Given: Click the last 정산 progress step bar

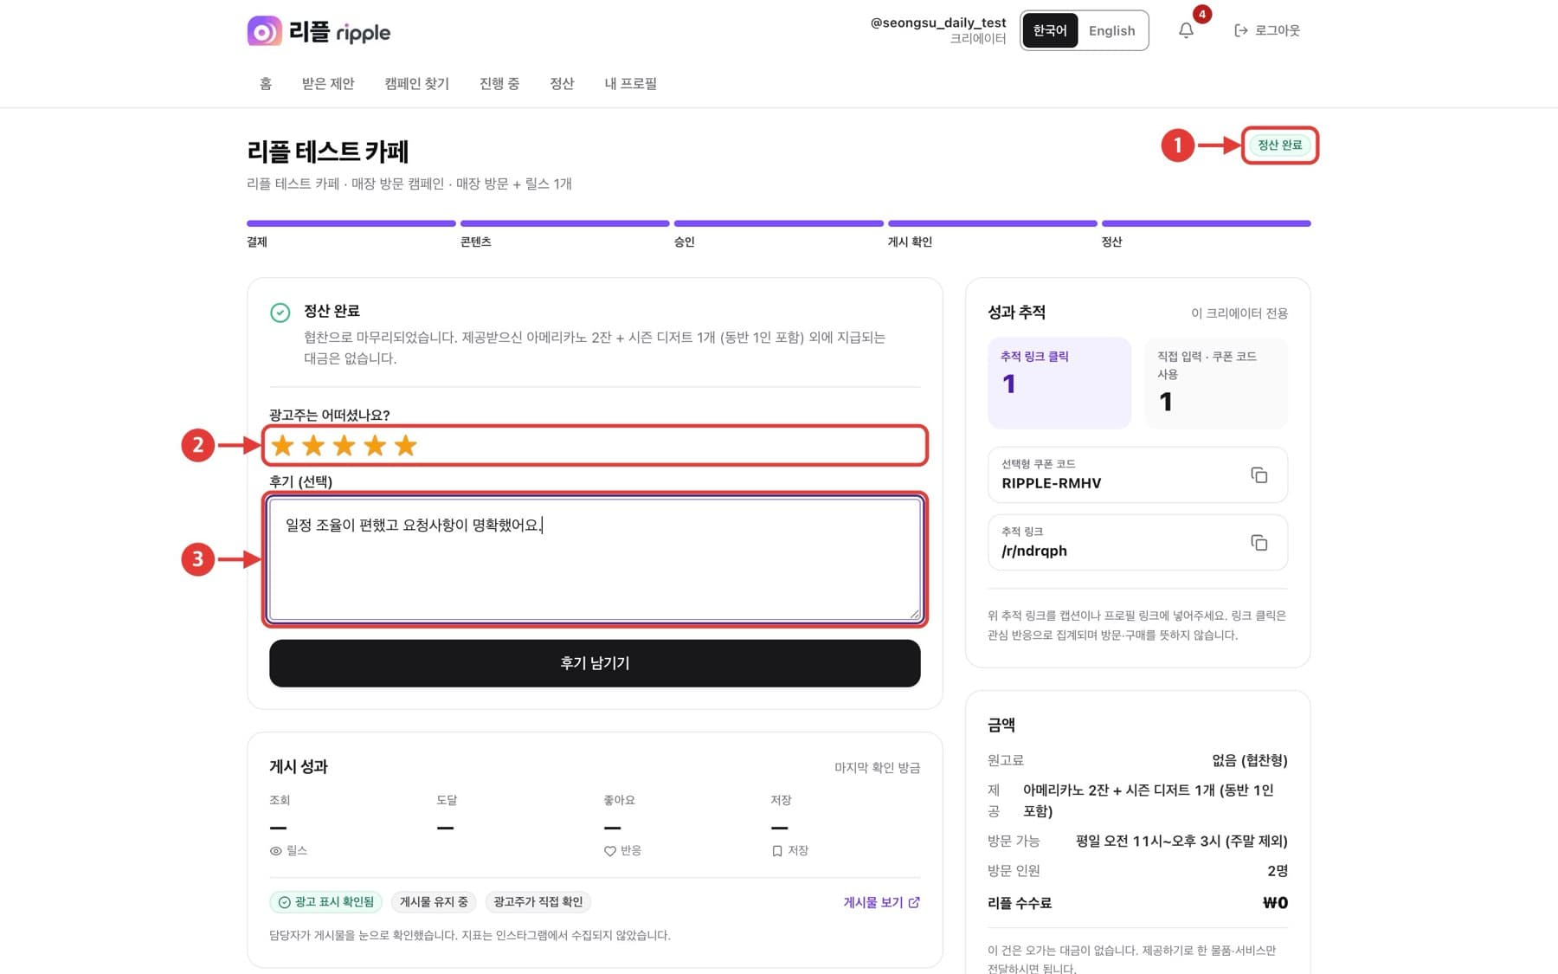Looking at the screenshot, I should pyautogui.click(x=1207, y=223).
